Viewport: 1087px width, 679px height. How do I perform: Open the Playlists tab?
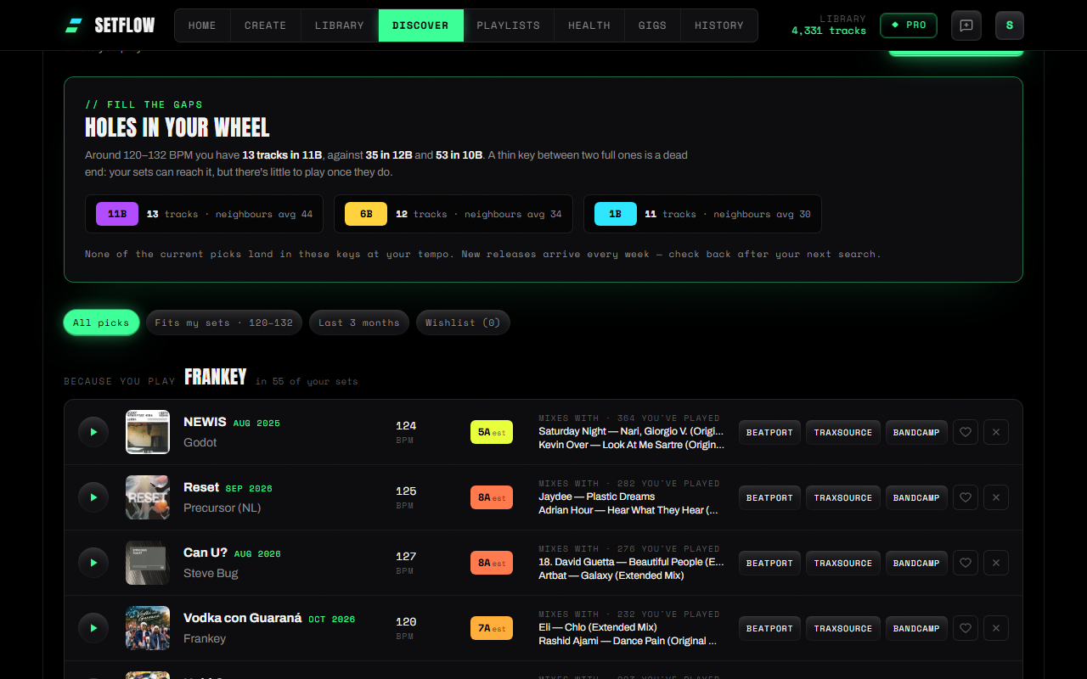pyautogui.click(x=509, y=25)
